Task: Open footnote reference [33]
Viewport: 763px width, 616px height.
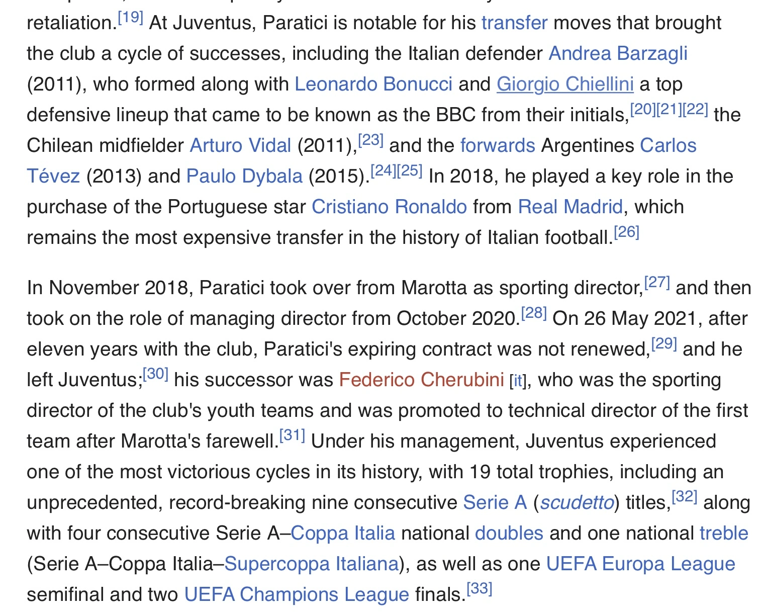Action: coord(480,589)
